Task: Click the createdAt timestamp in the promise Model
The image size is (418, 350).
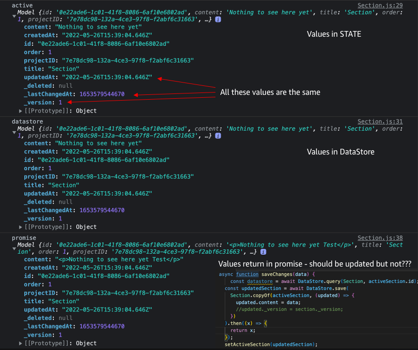Action: click(107, 268)
